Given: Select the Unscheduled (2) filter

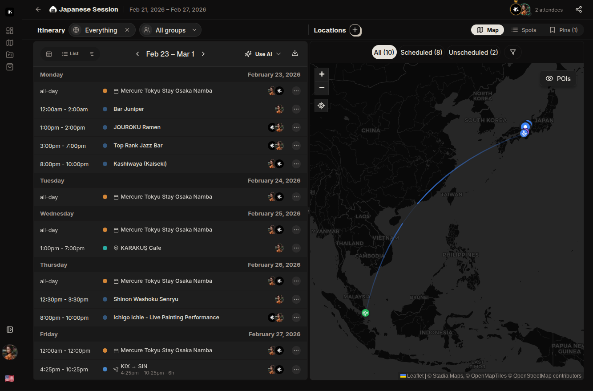Looking at the screenshot, I should 473,52.
